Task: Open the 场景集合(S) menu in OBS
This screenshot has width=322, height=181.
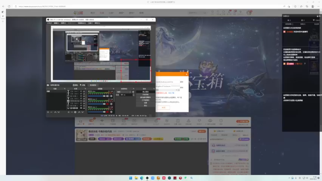Action: point(82,23)
